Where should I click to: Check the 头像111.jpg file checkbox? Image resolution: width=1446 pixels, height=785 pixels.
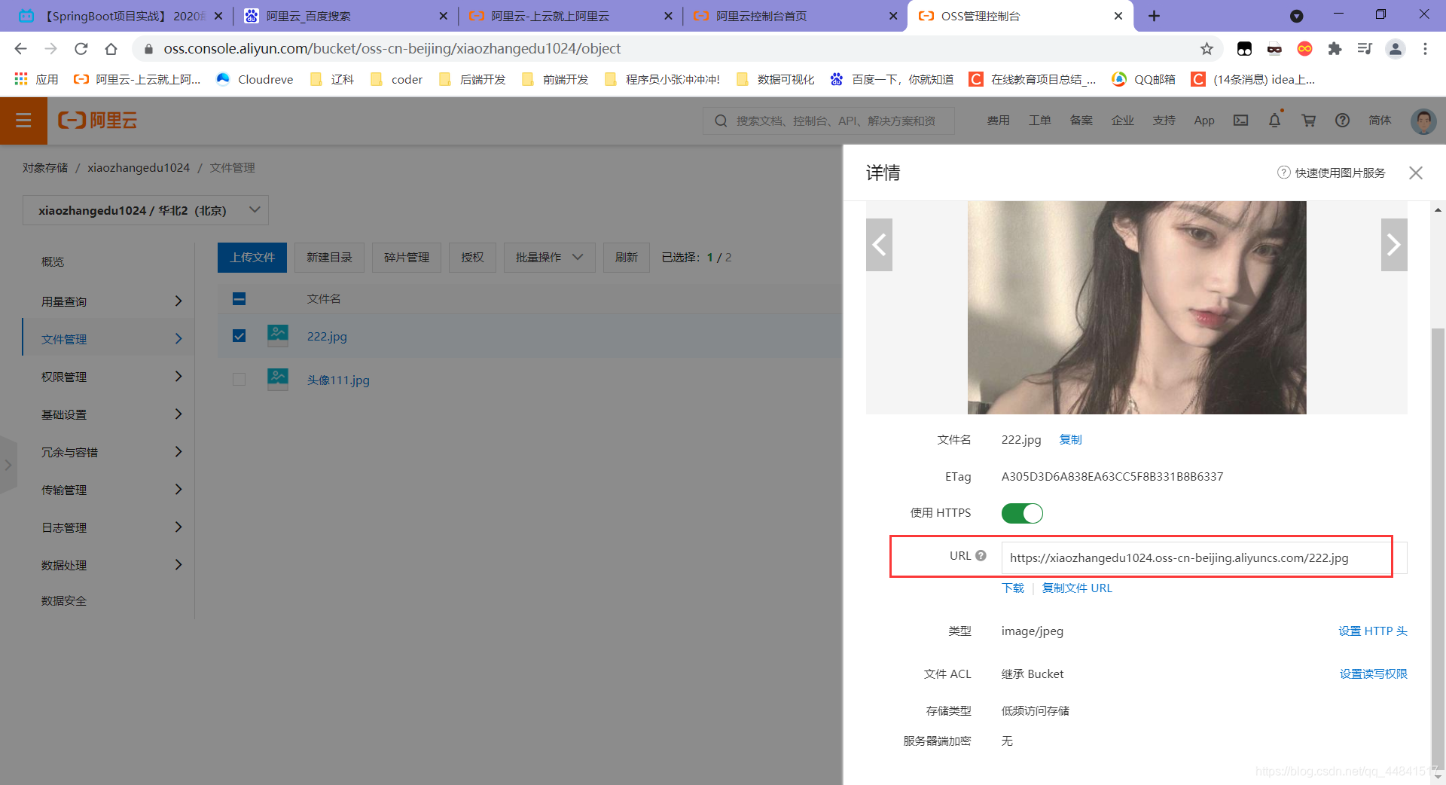click(239, 380)
